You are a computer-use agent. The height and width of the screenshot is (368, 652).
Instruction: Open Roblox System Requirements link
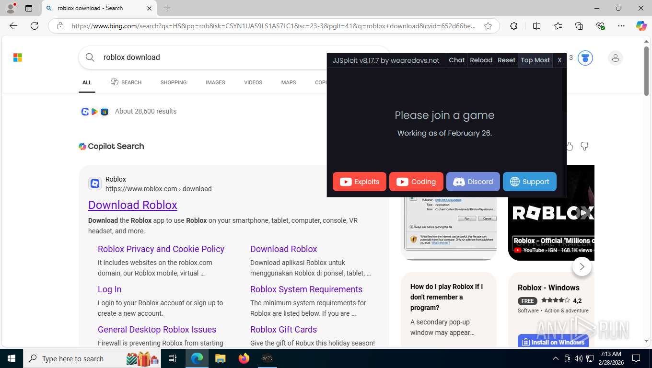click(306, 289)
